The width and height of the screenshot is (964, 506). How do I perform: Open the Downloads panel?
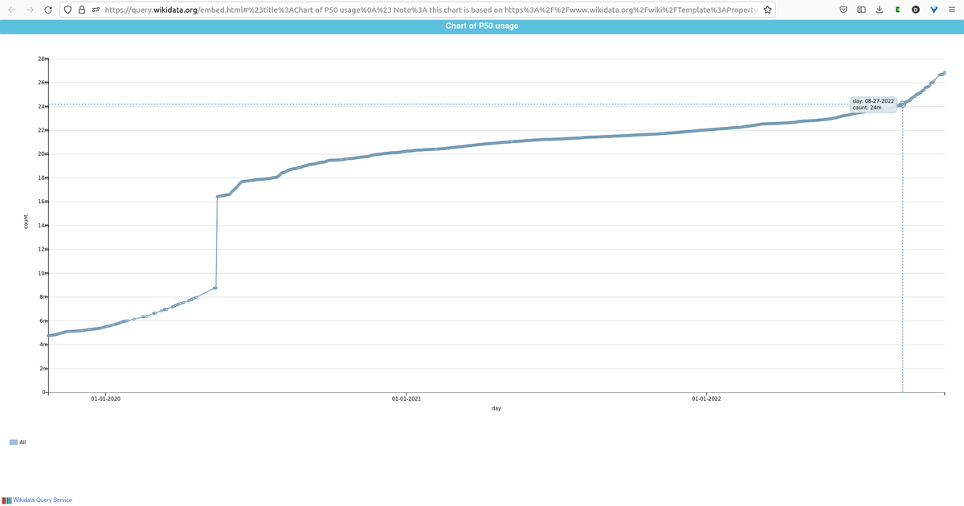(x=879, y=10)
